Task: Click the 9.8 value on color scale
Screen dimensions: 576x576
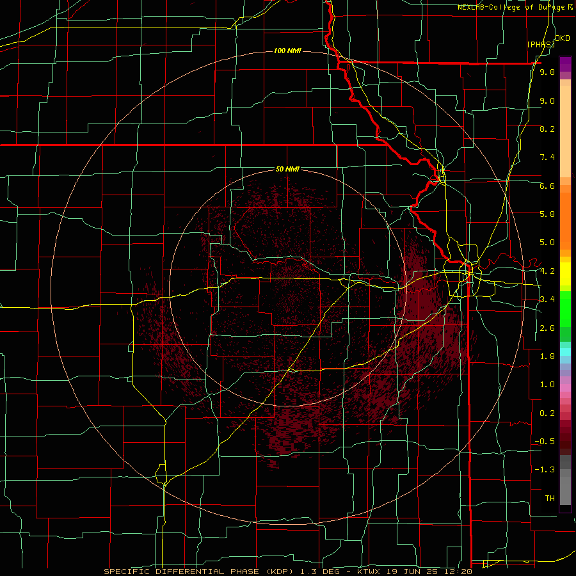Action: tap(547, 72)
